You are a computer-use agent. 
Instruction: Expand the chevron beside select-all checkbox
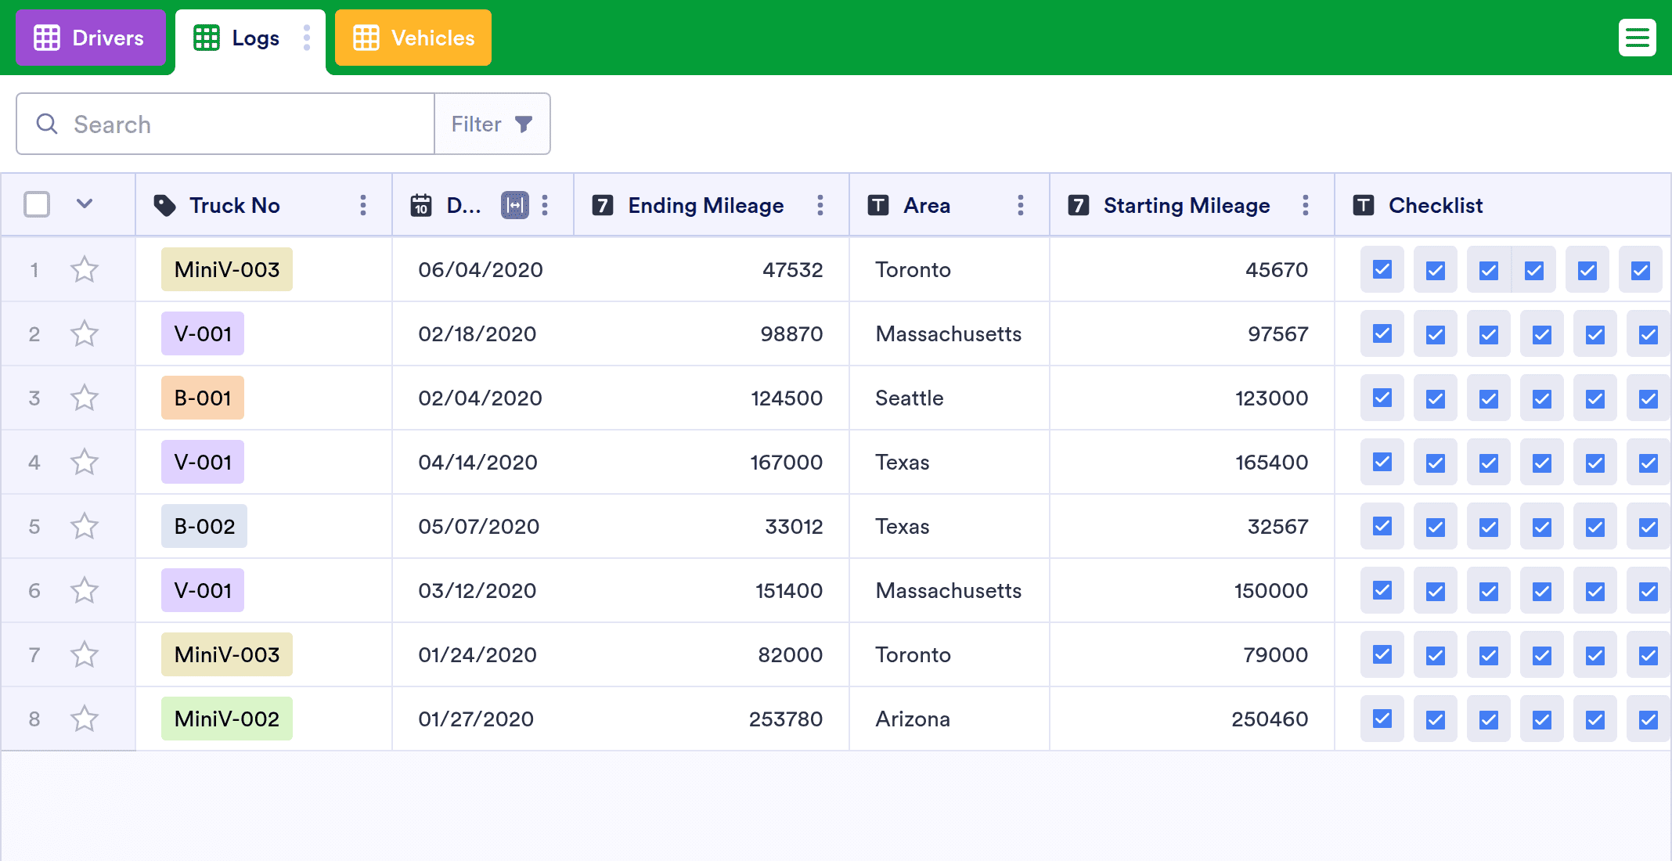point(85,204)
